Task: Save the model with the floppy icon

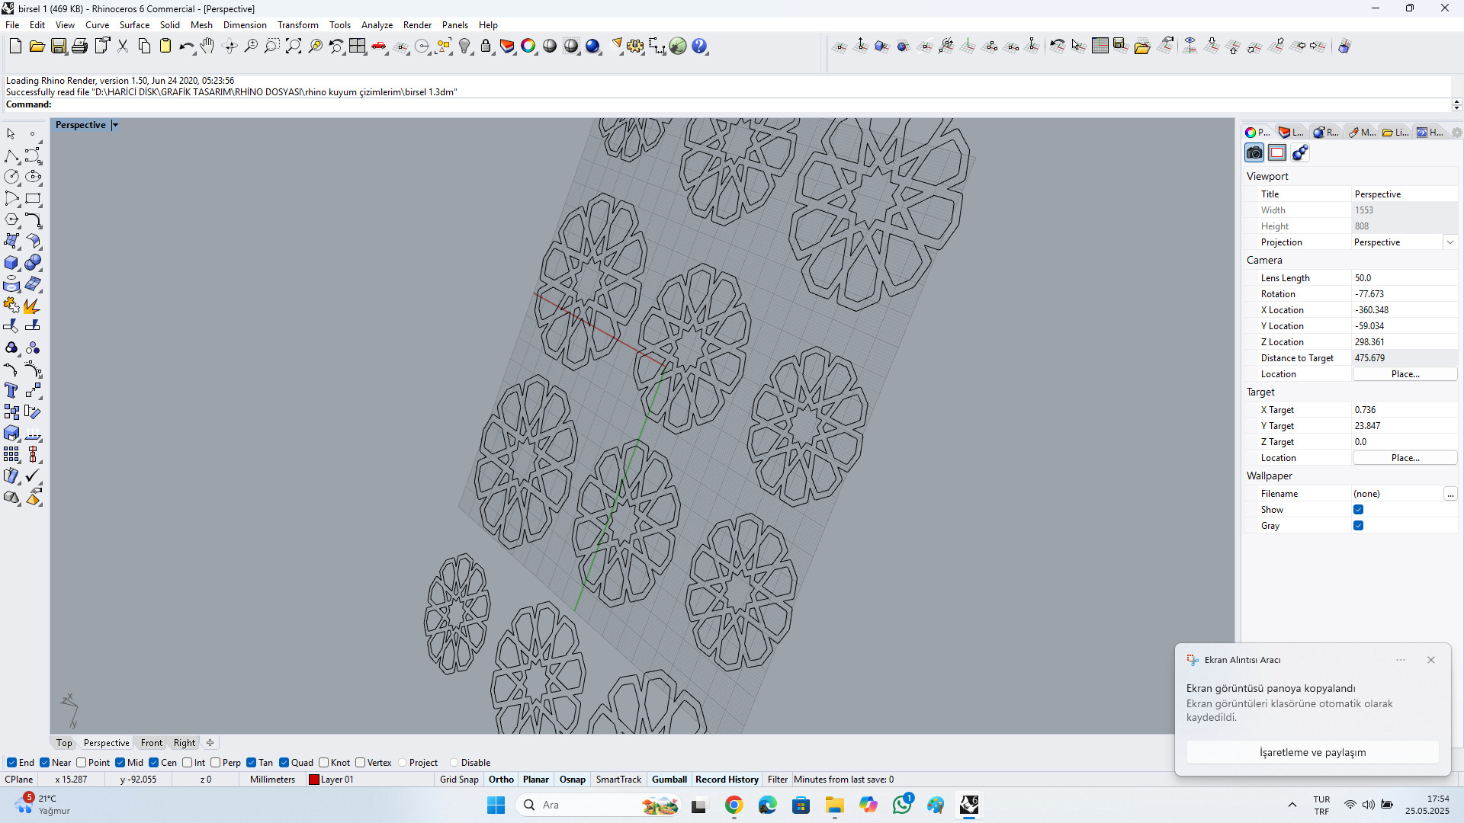Action: [x=58, y=46]
